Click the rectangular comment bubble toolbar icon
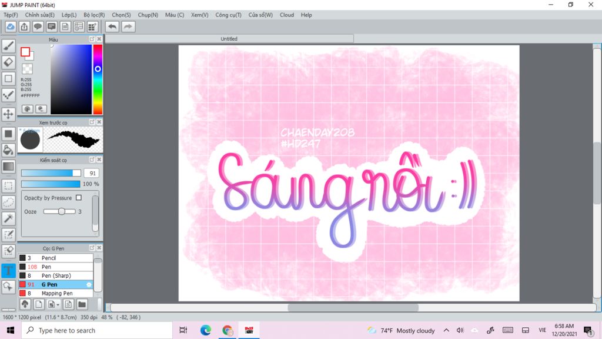 coord(52,26)
